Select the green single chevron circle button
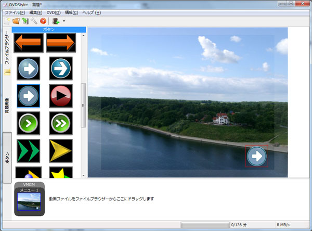Image resolution: width=312 pixels, height=231 pixels. point(28,123)
